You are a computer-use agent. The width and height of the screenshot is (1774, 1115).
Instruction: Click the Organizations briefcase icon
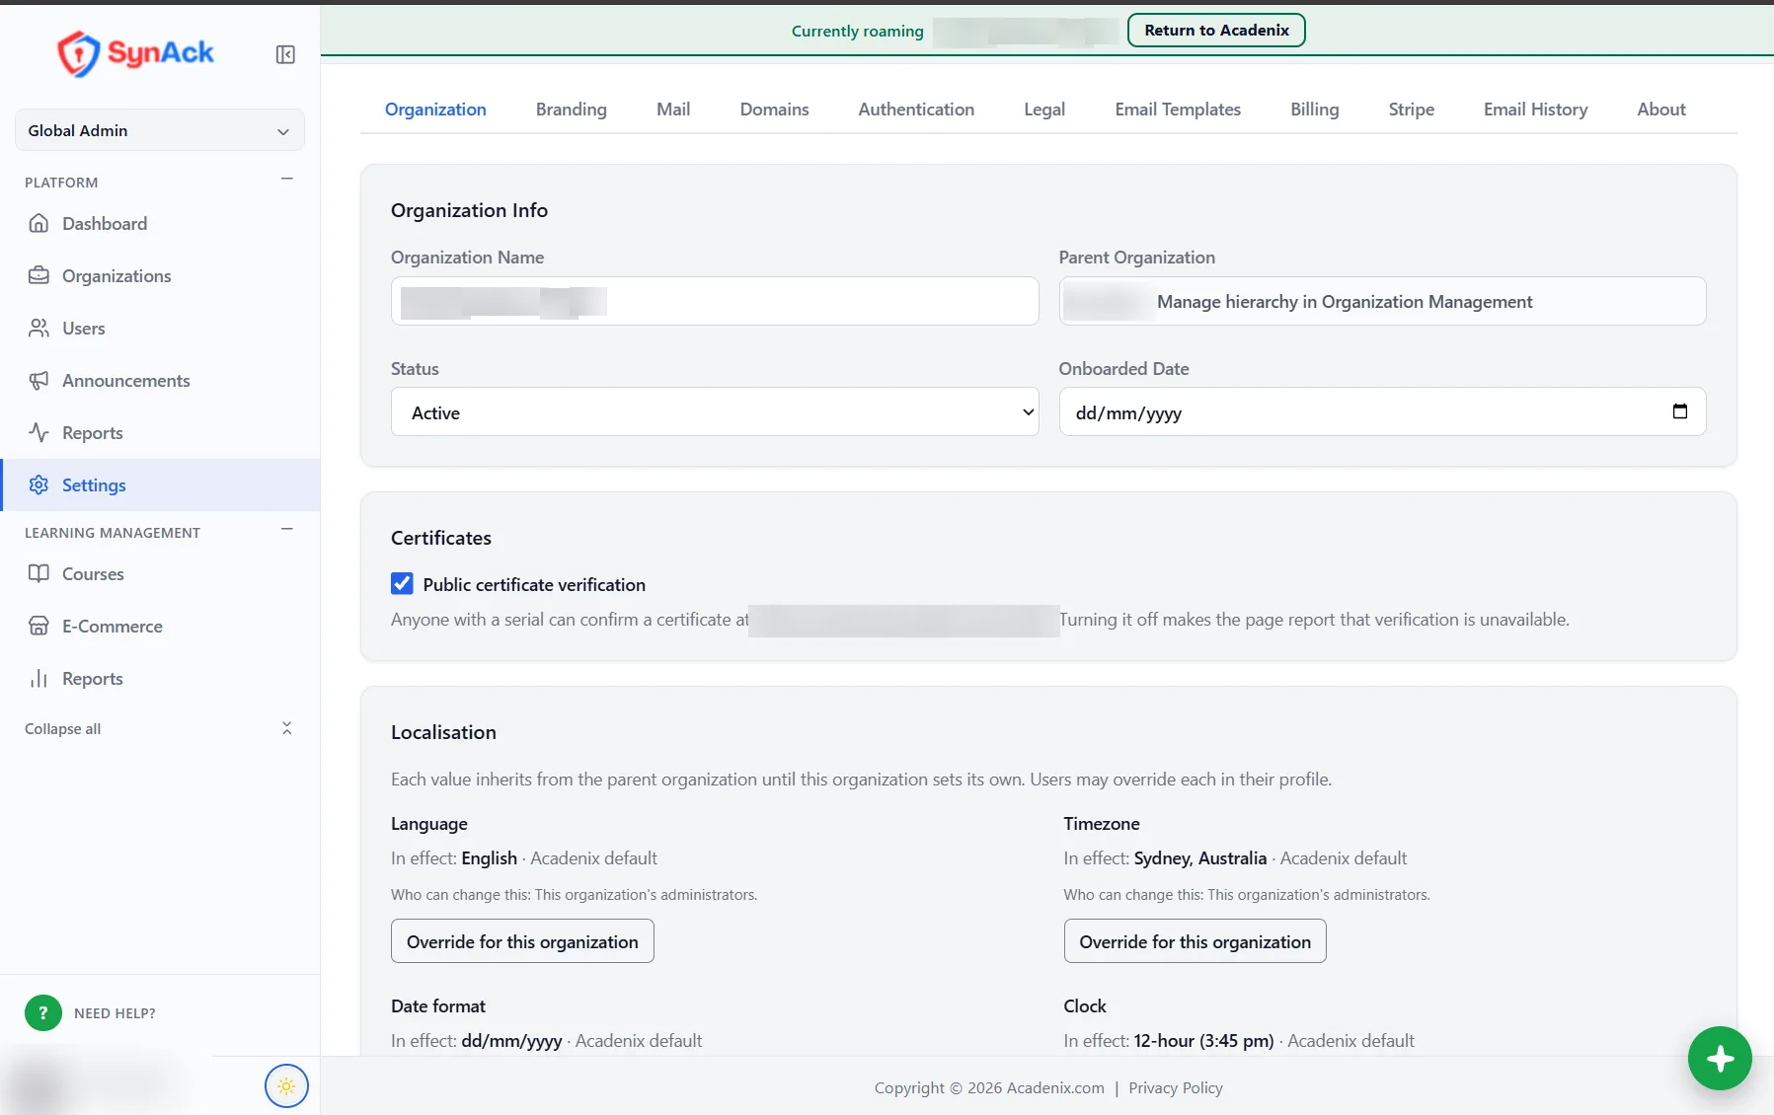[39, 275]
